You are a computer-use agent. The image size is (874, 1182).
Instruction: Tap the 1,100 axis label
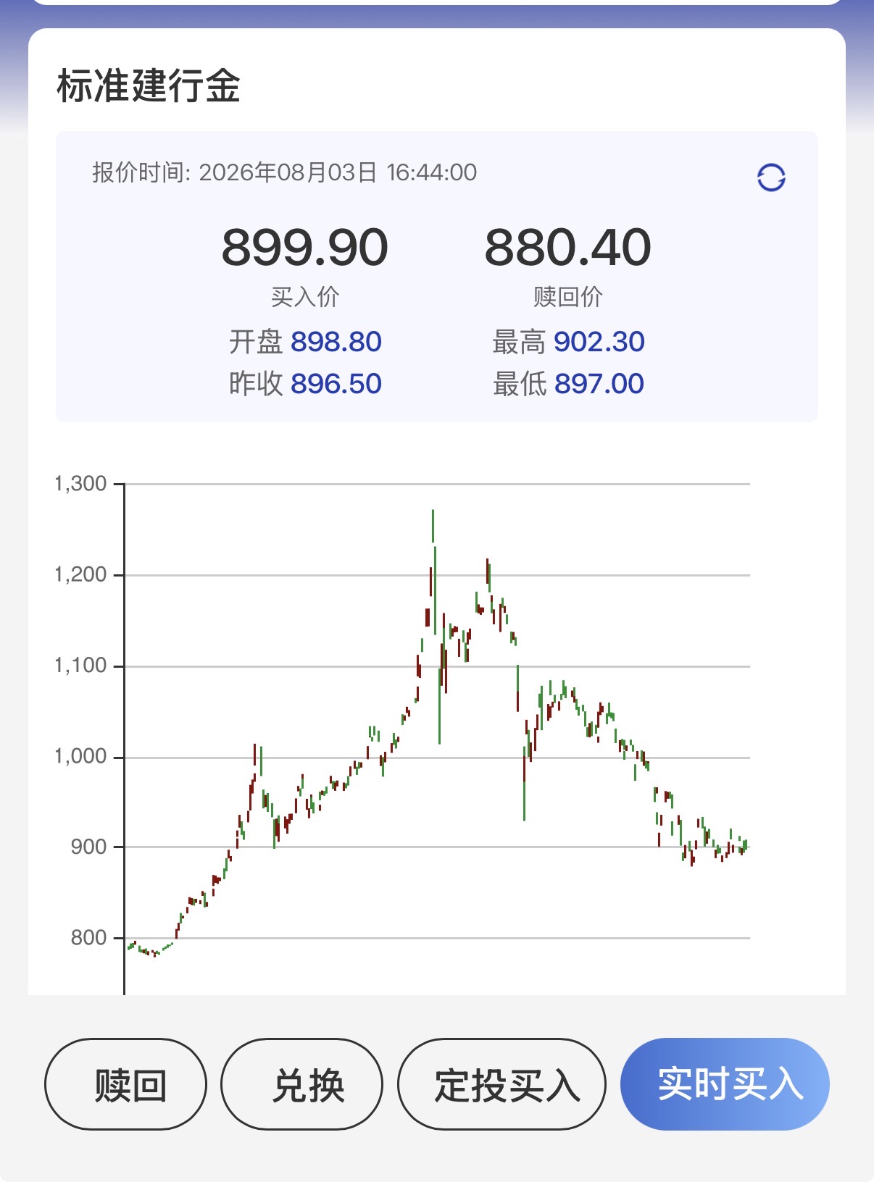[x=80, y=665]
